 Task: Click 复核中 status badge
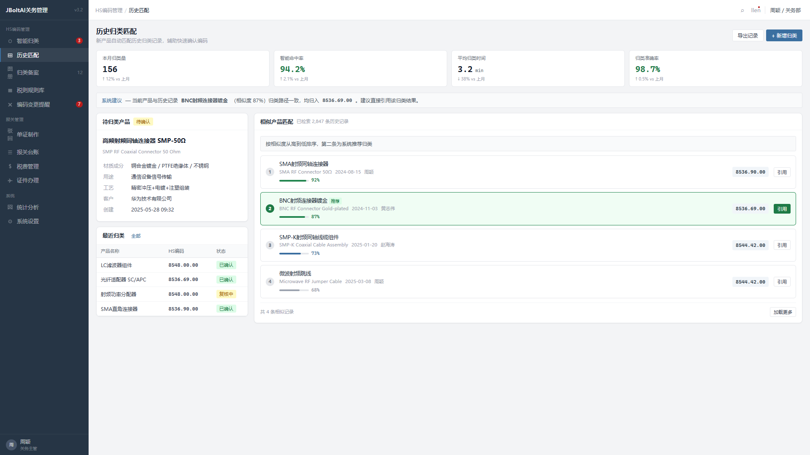click(x=226, y=294)
